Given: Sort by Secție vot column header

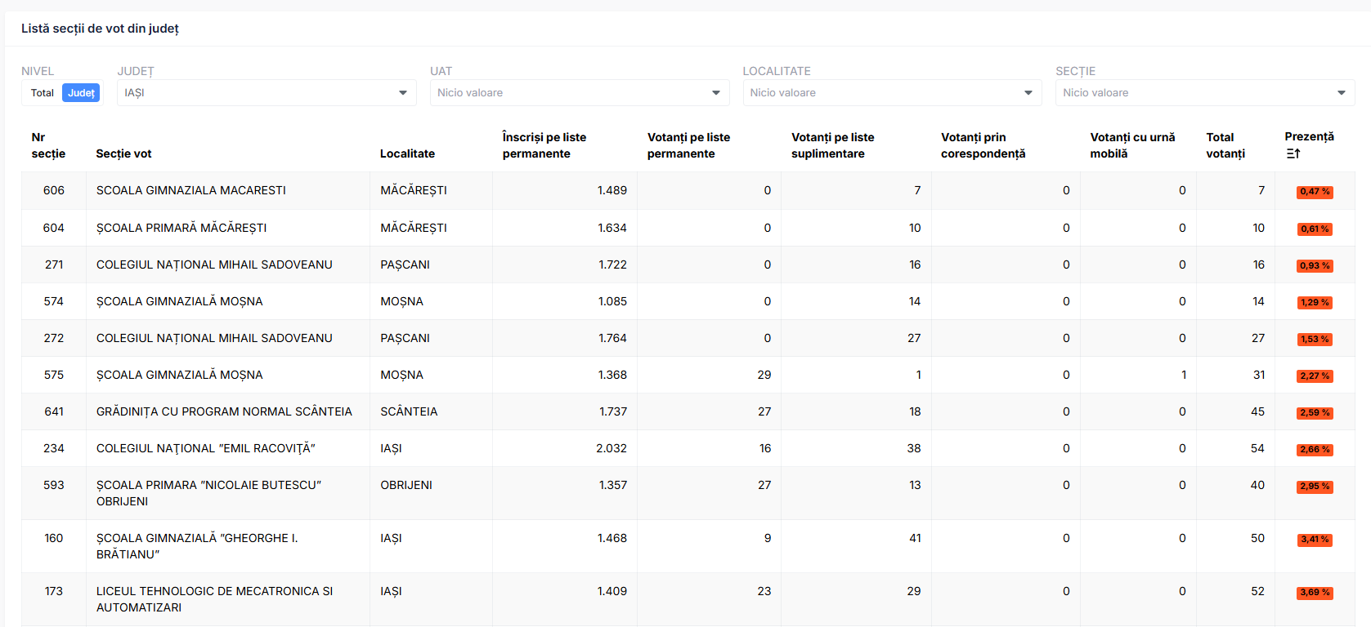Looking at the screenshot, I should point(123,153).
